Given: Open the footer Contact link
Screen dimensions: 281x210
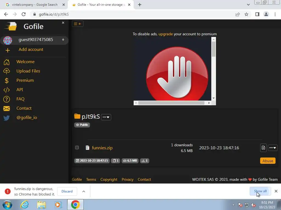Looking at the screenshot, I should pos(144,179).
